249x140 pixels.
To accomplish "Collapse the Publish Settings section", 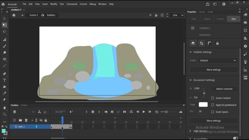I will pos(191,52).
